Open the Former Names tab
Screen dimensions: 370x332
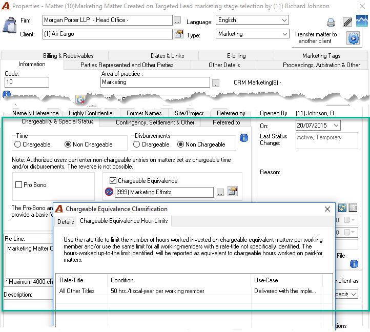[144, 113]
